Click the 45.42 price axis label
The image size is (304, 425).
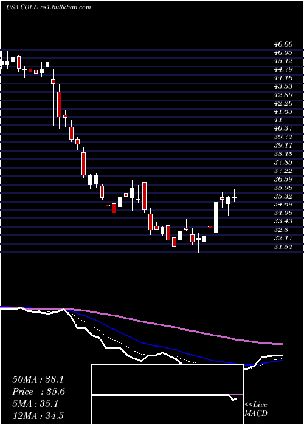coord(282,61)
